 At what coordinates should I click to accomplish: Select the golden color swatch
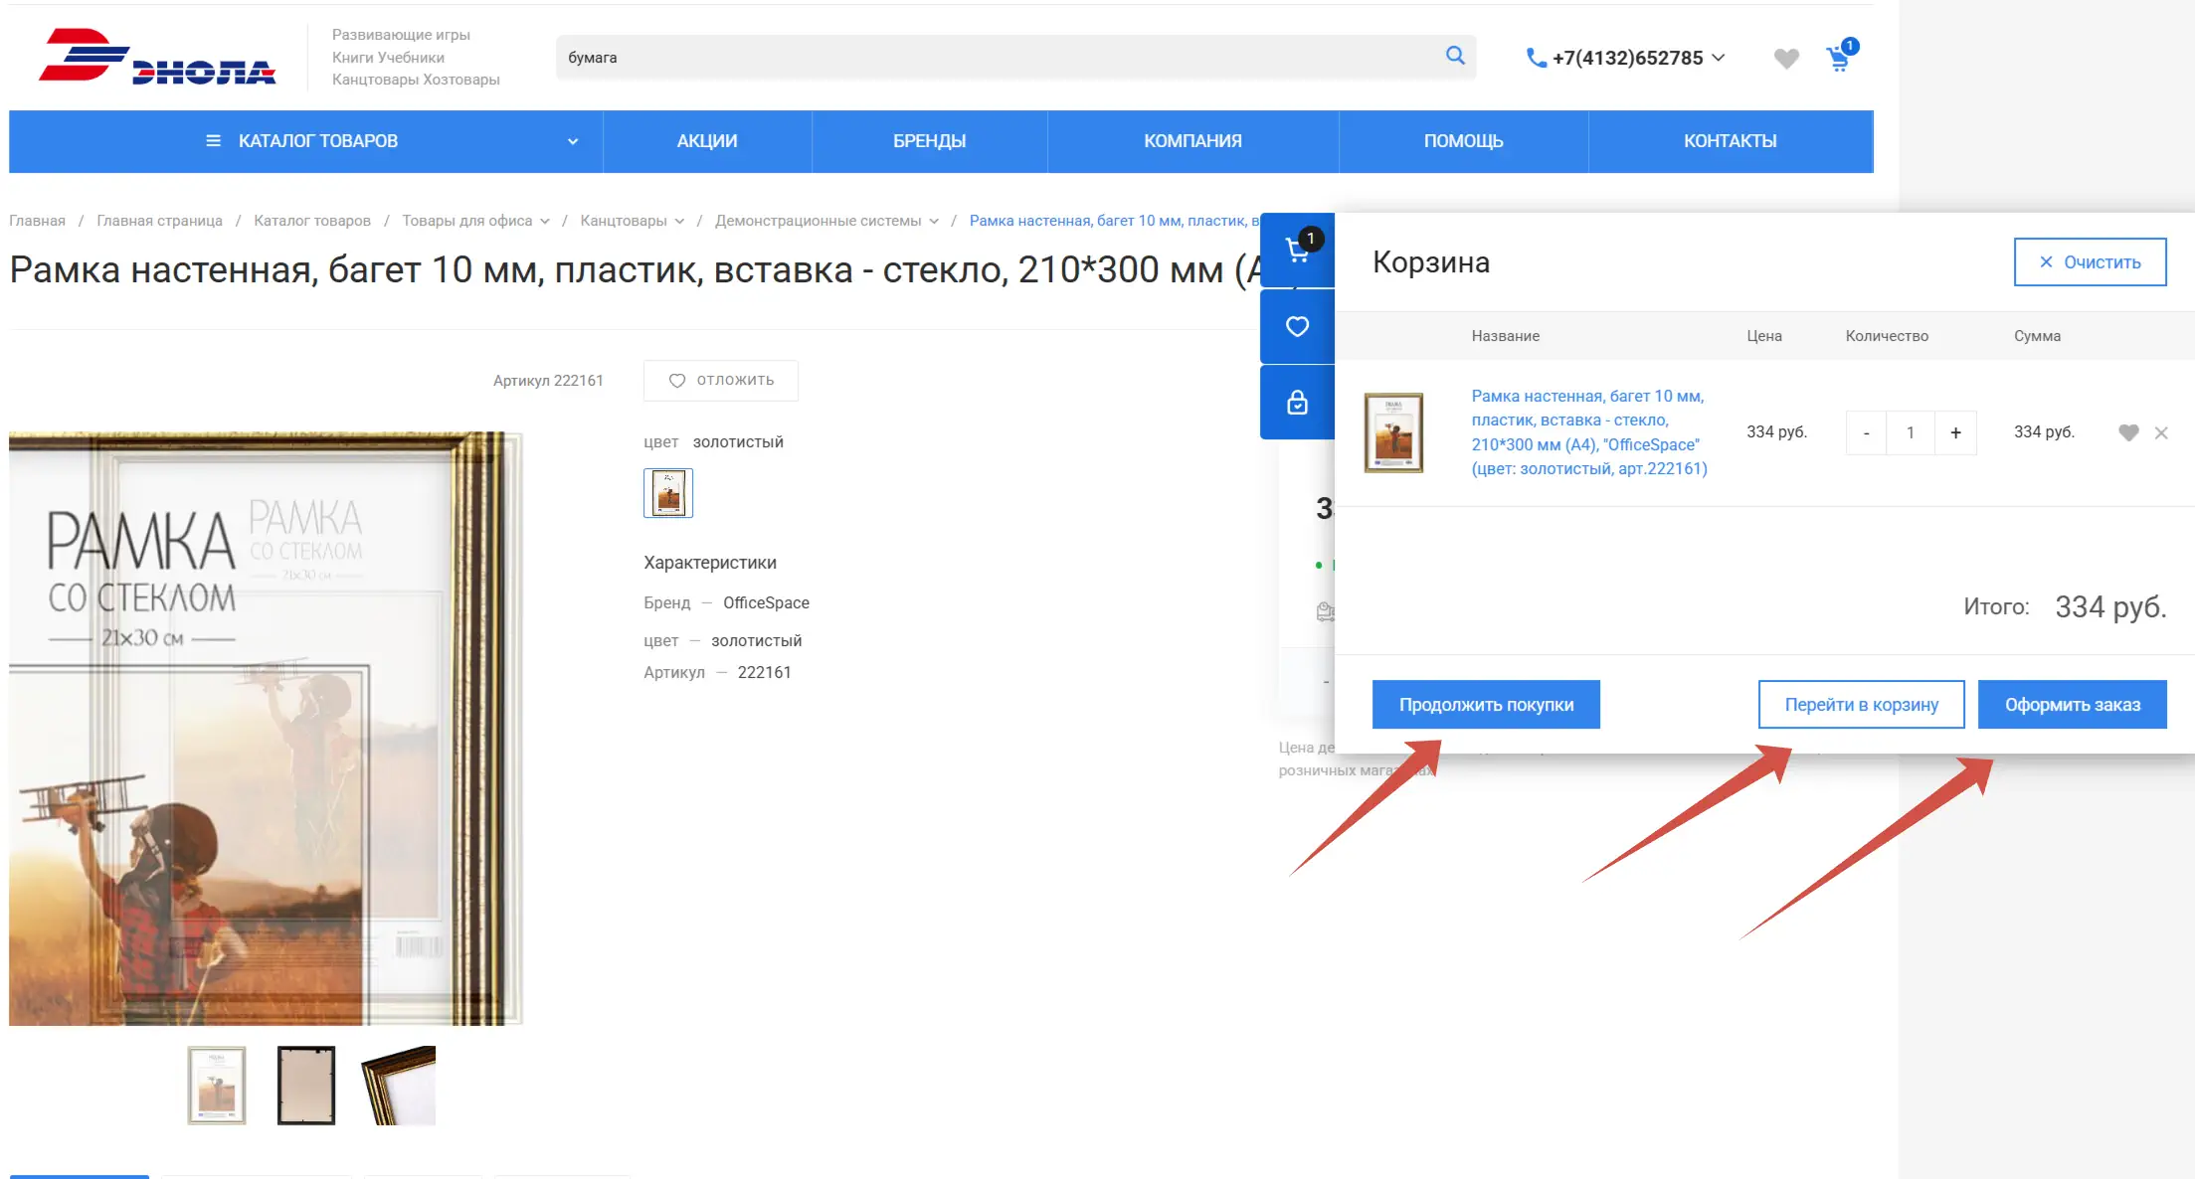[x=668, y=493]
